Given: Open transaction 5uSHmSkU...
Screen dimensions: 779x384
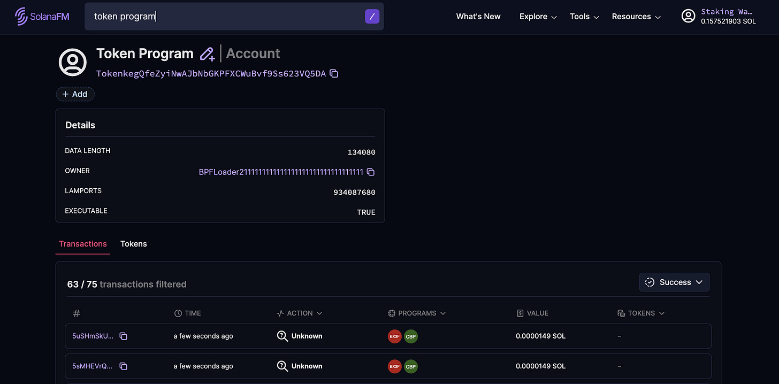Looking at the screenshot, I should point(93,336).
